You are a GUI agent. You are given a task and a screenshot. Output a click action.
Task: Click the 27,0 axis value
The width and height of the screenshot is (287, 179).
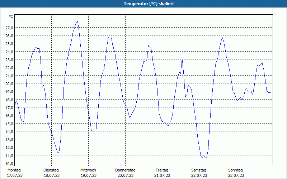coord(9,28)
